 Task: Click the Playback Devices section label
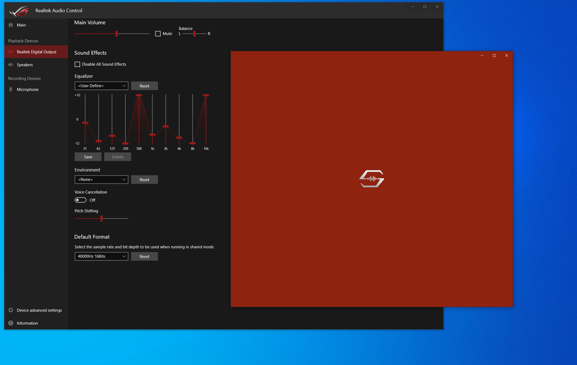[x=23, y=41]
